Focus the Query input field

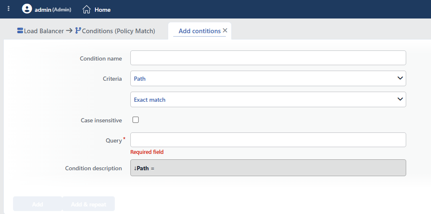pos(268,140)
